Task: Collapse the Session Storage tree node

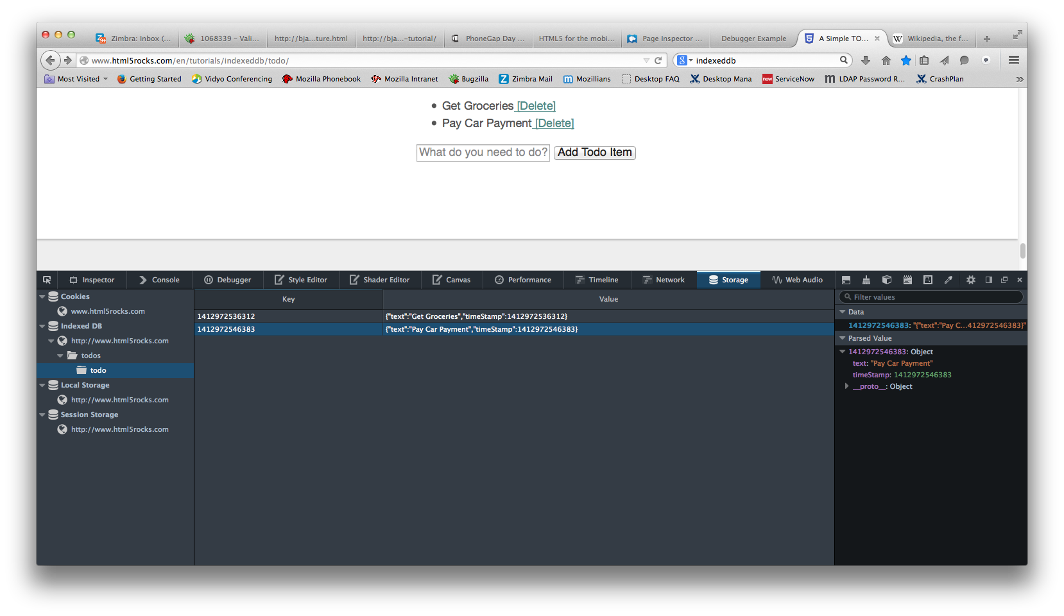Action: 42,415
